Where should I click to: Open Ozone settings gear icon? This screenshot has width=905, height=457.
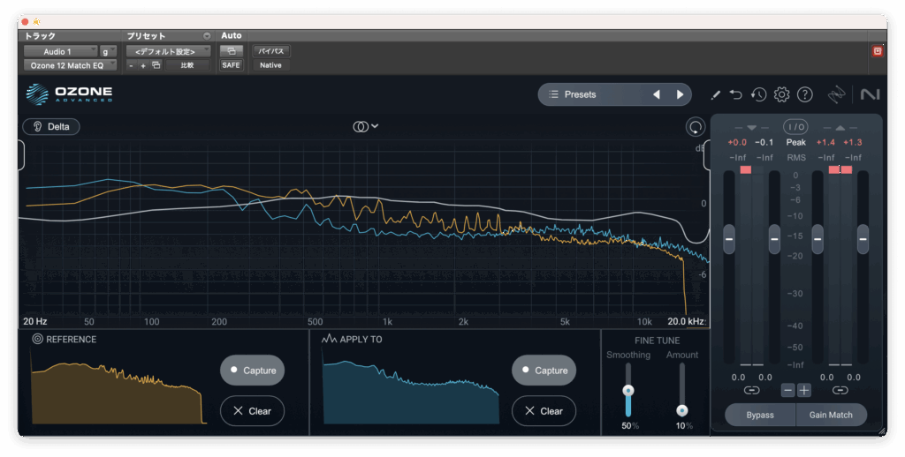(x=781, y=94)
